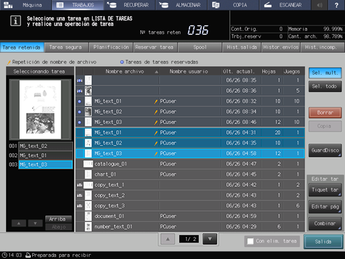Click the Salida output button
Viewport: 345px width, 259px height.
(x=323, y=242)
